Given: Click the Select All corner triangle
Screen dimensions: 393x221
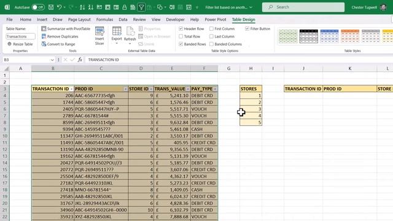Looking at the screenshot, I should (x=7, y=68).
